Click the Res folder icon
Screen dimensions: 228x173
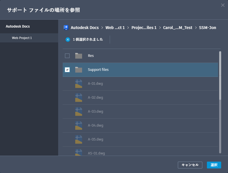[x=79, y=56]
